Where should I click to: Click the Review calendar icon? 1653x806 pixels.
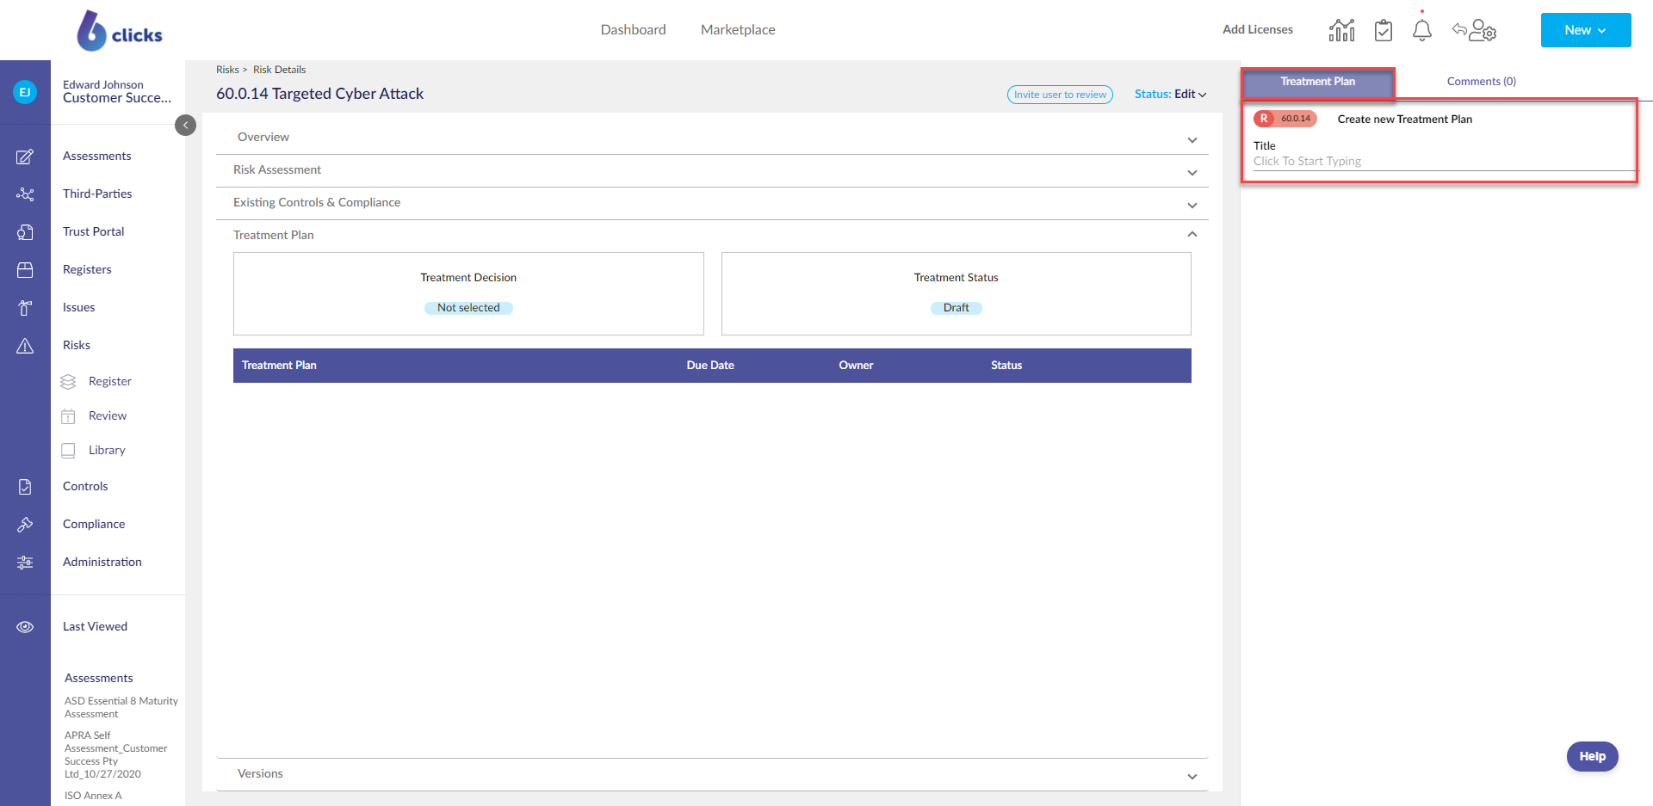(x=68, y=416)
